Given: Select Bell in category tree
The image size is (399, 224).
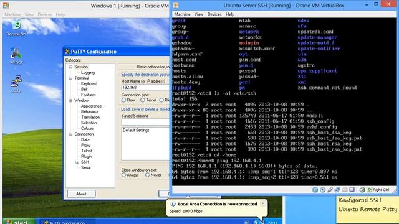Looking at the screenshot, I should coord(84,90).
